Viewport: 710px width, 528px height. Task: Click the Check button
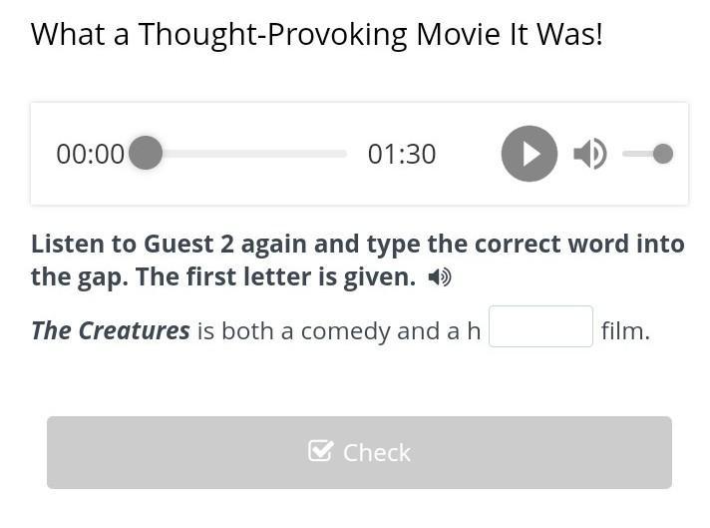[359, 452]
